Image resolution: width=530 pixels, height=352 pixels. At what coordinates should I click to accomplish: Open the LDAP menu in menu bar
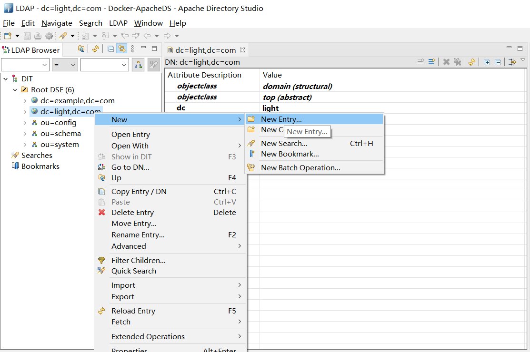coord(118,23)
